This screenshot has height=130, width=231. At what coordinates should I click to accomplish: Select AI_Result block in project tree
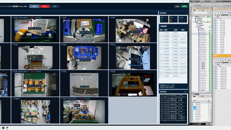pos(203,32)
